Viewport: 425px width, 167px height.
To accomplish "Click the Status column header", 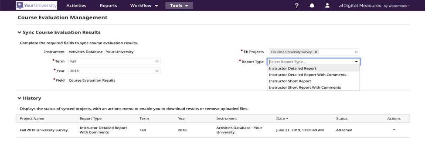I will tap(341, 118).
